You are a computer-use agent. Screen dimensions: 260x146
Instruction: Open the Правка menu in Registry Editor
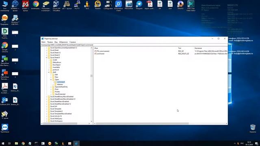[x=50, y=42]
